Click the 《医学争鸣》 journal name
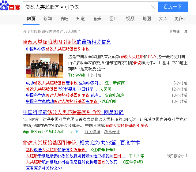Viewport: 196px width, 172px height. 133,162
